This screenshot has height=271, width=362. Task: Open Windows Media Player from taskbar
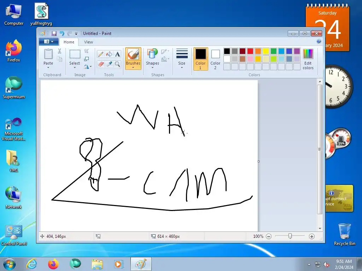click(119, 264)
